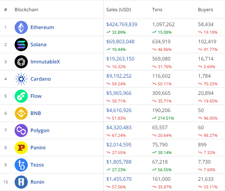This screenshot has height=191, width=225.
Task: Open the Solana blockchain name link
Action: (x=38, y=45)
